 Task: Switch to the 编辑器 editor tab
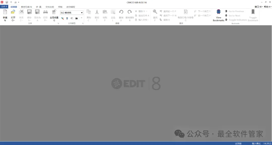(x=14, y=7)
